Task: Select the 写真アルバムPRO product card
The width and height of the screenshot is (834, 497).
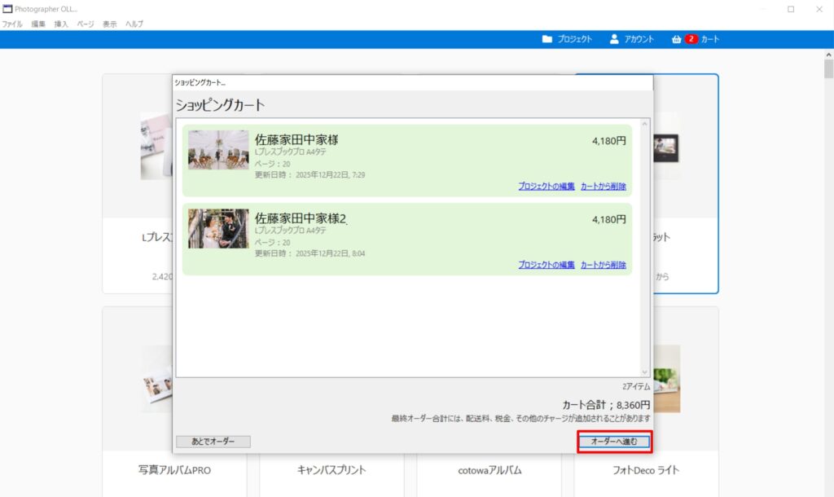Action: [x=180, y=470]
